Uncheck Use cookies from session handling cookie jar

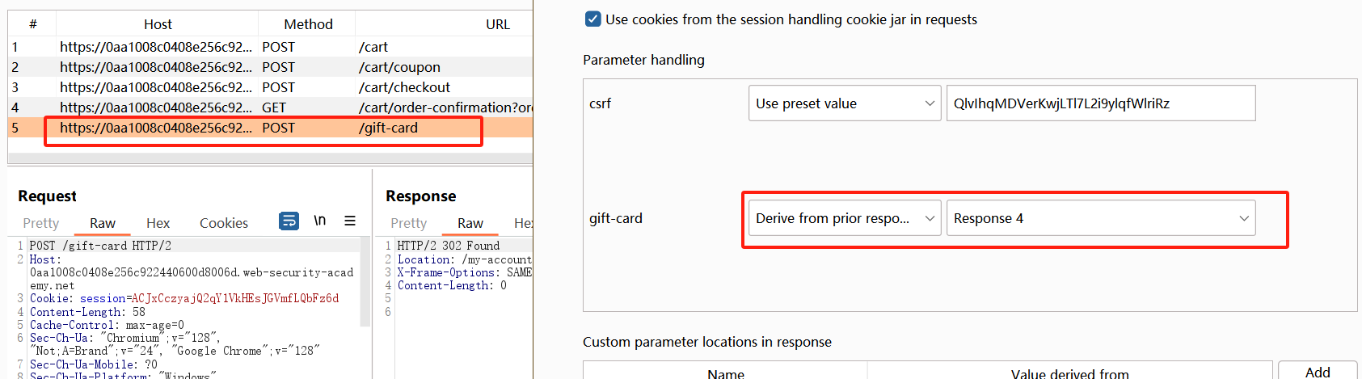(593, 19)
